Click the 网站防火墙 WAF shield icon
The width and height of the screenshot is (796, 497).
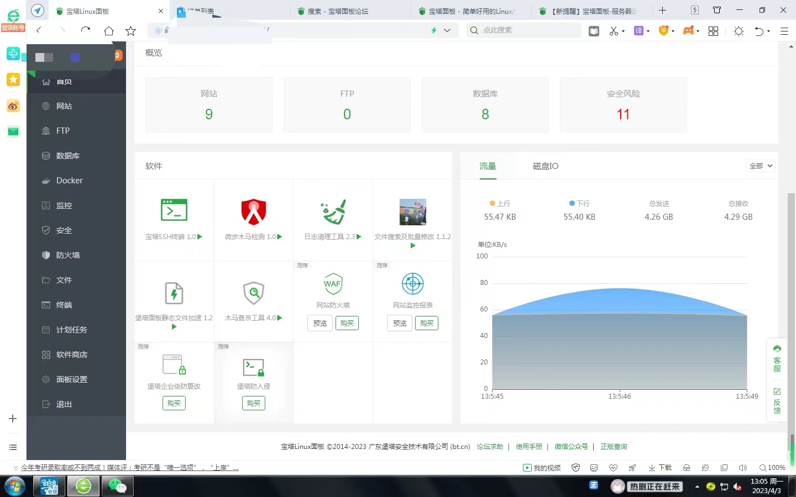click(x=333, y=284)
